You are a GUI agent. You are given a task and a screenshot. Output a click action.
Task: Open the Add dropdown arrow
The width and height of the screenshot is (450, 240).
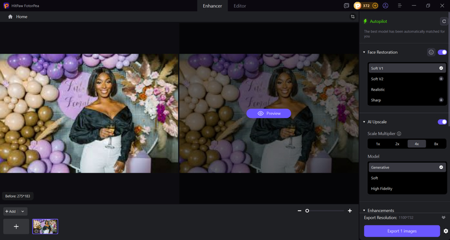22,211
